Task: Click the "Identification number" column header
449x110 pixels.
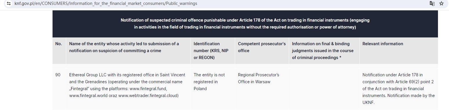Action: [x=211, y=51]
